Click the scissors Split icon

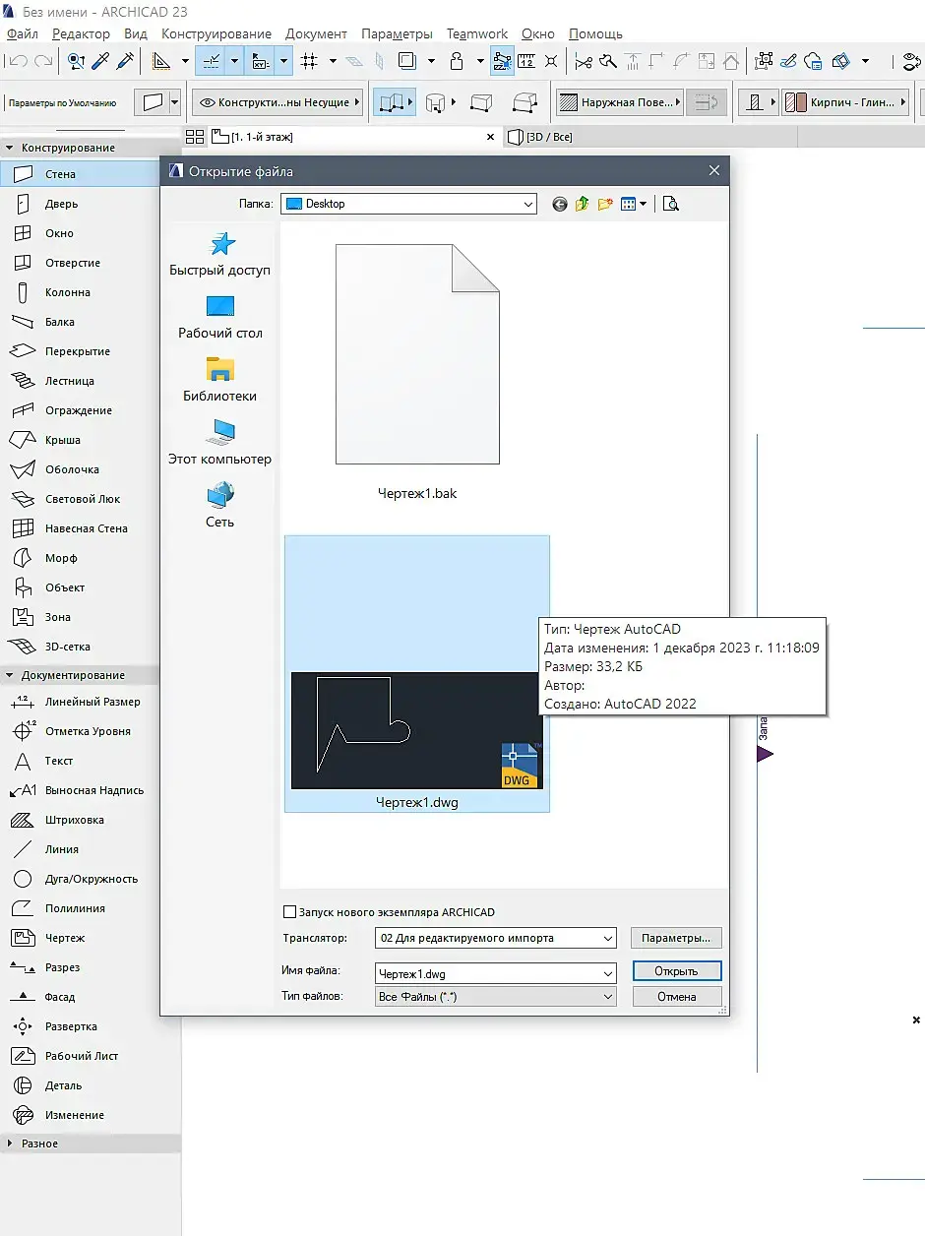point(584,61)
